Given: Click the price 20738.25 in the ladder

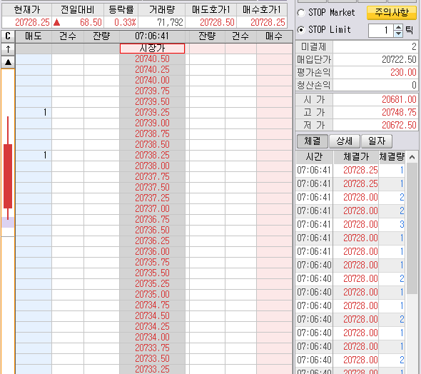Looking at the screenshot, I should [x=152, y=155].
